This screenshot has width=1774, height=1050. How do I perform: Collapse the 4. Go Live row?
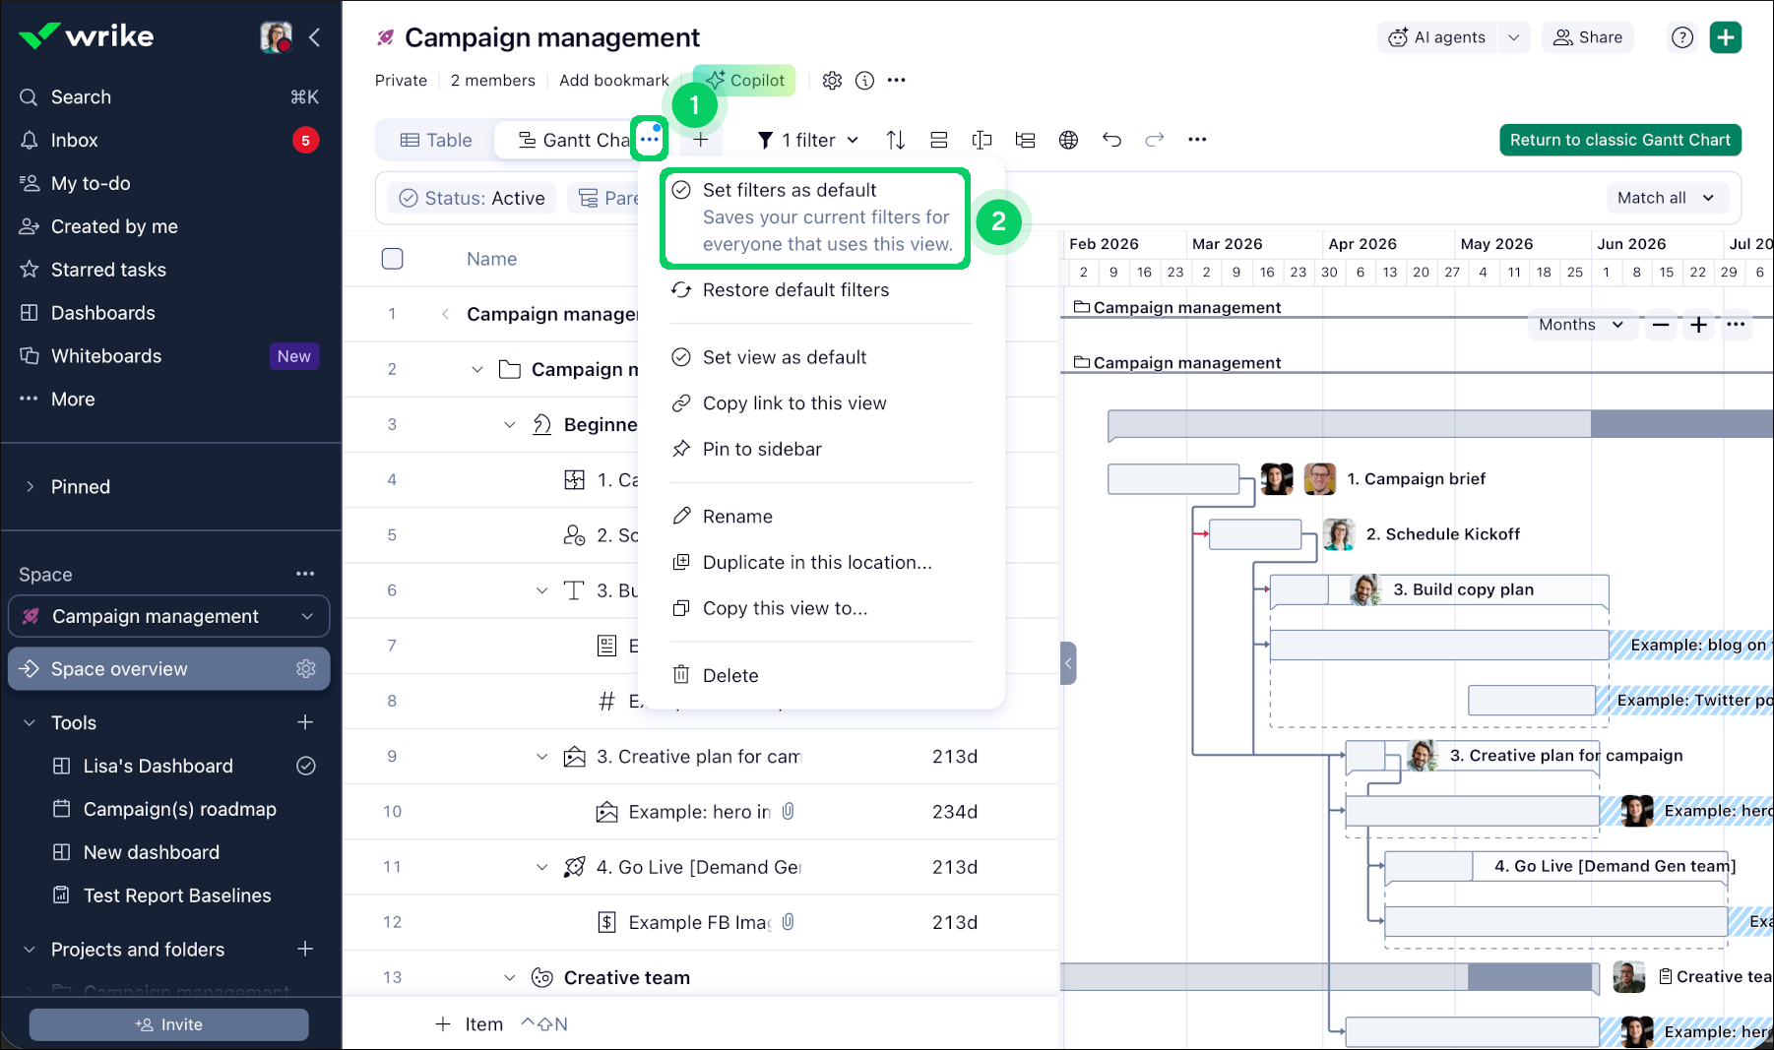pyautogui.click(x=541, y=867)
